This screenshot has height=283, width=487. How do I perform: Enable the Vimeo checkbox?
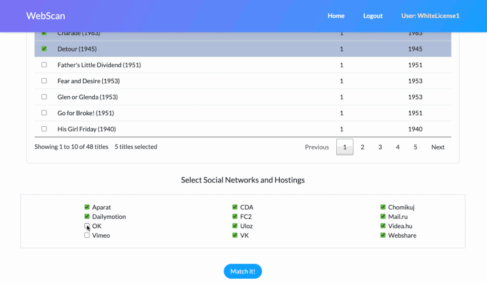87,235
